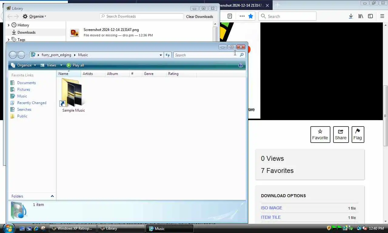Sort by the Genre column header
Image resolution: width=388 pixels, height=233 pixels.
[154, 74]
